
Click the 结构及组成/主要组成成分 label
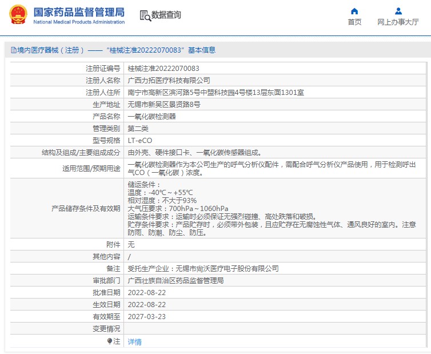[x=81, y=153]
